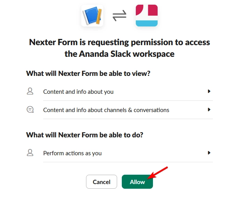237x200 pixels.
Task: Select 'Content and info about channels & conversations' label
Action: (106, 110)
